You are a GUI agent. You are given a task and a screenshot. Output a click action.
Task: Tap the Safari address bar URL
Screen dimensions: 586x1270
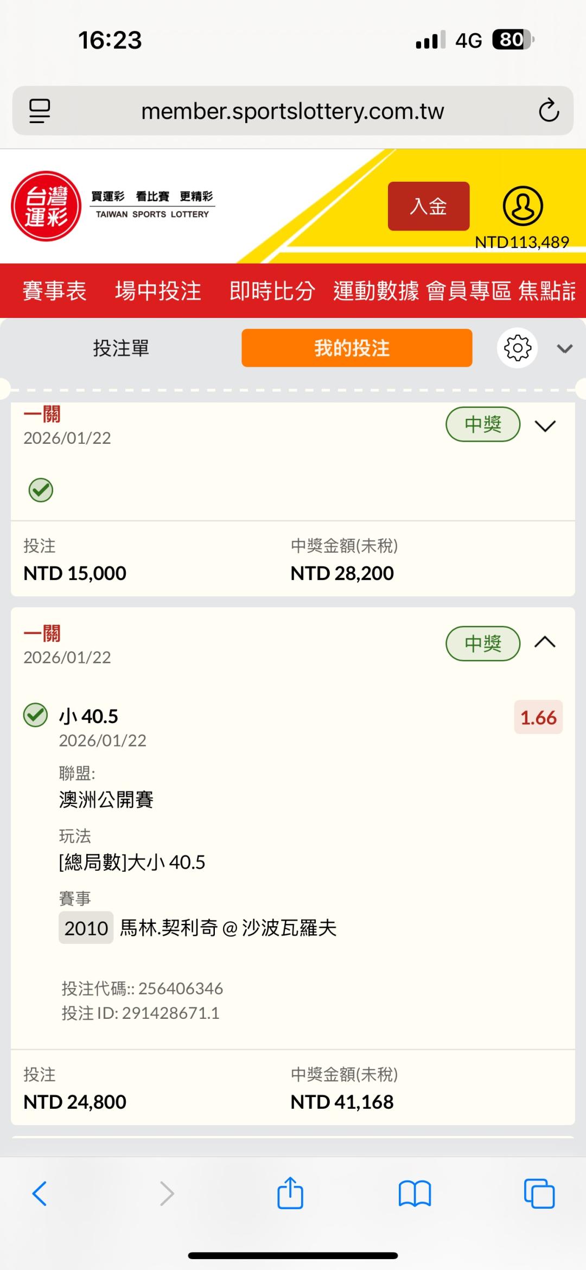click(292, 111)
